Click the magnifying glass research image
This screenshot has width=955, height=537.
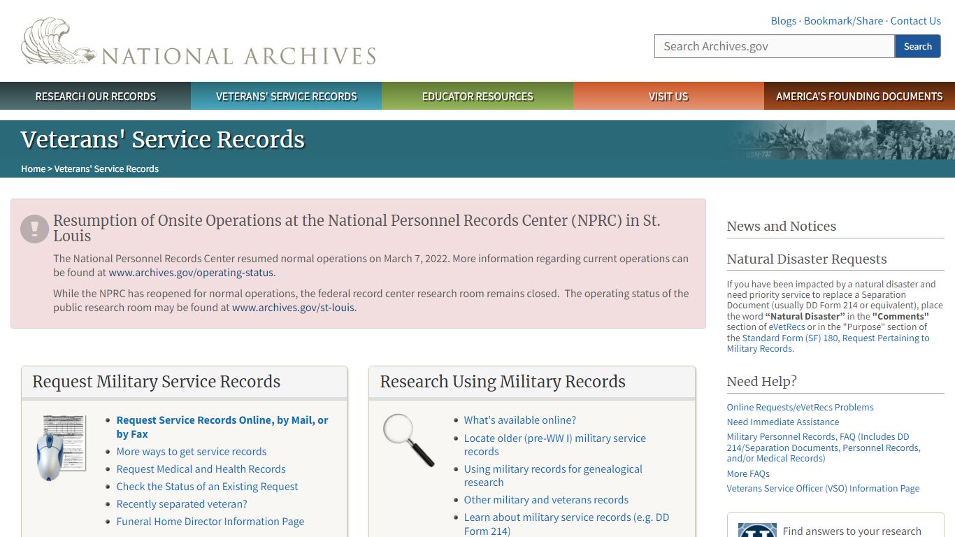409,440
